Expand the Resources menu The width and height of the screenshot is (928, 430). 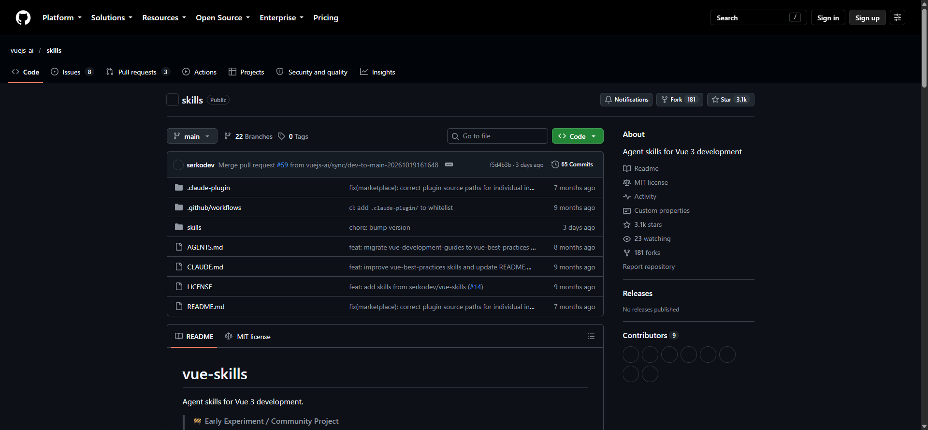[x=164, y=18]
